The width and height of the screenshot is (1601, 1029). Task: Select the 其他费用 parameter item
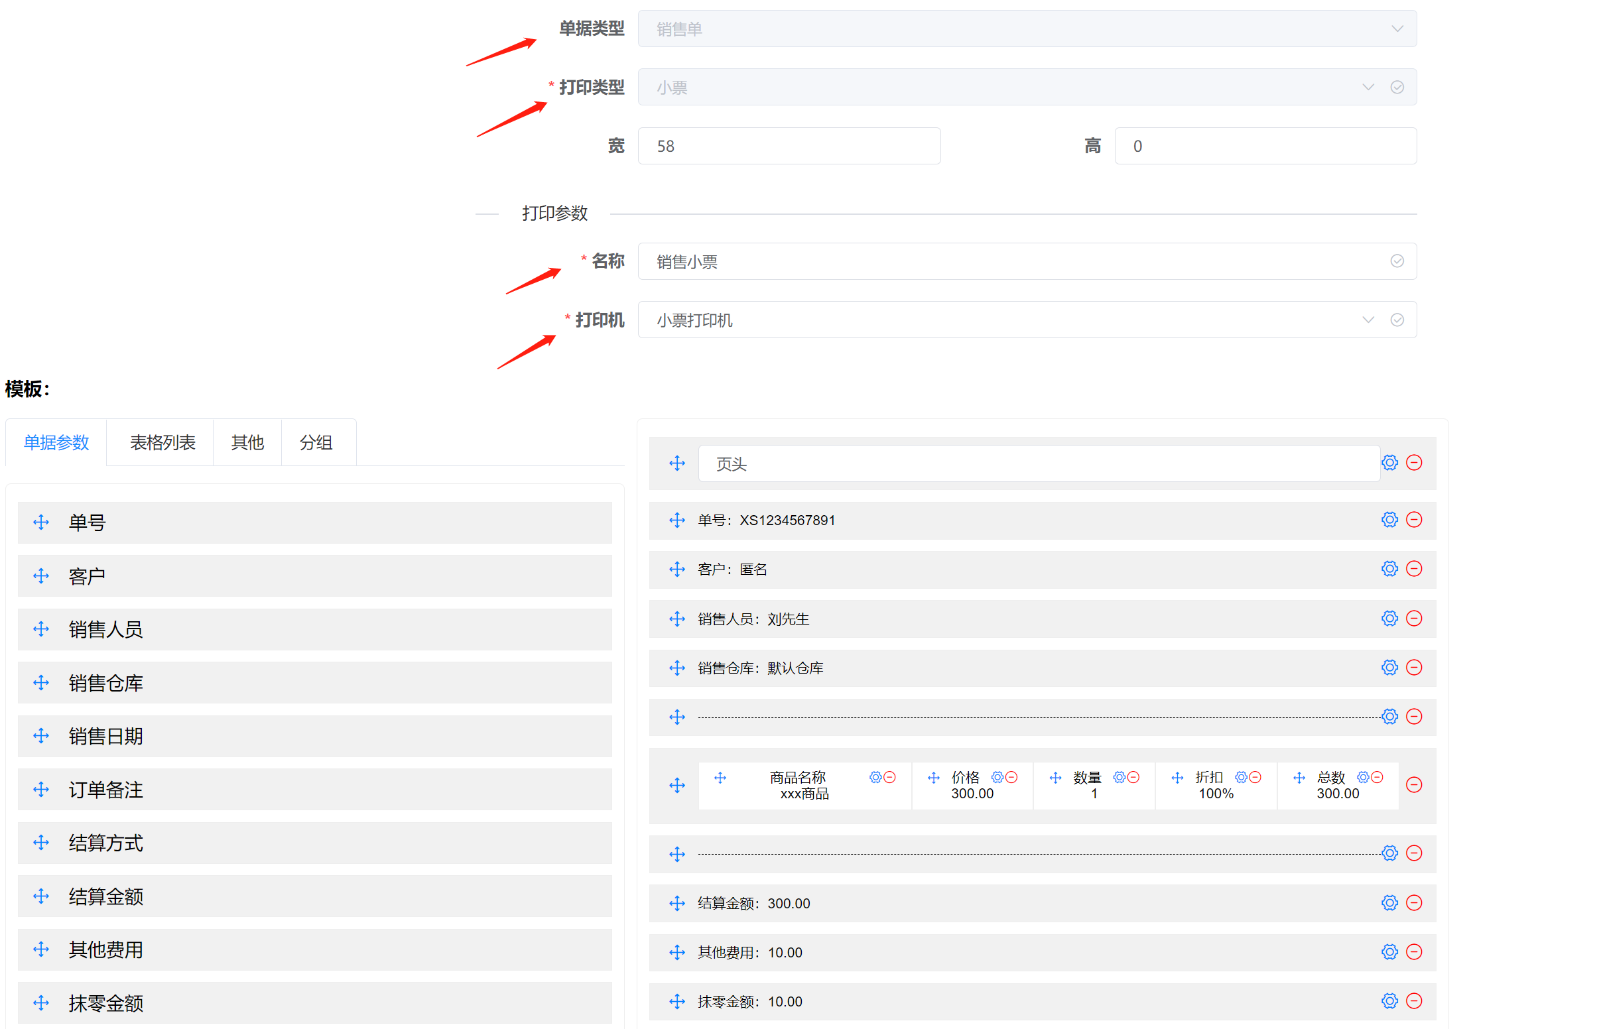pos(314,949)
